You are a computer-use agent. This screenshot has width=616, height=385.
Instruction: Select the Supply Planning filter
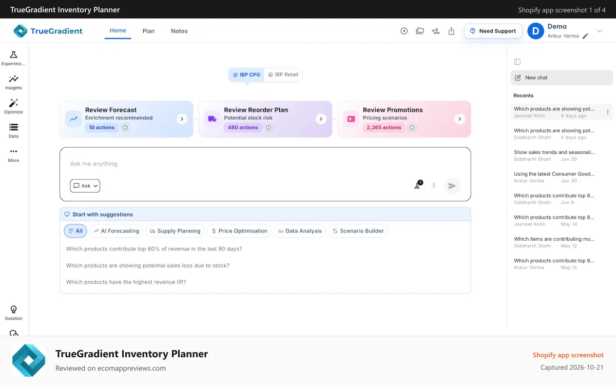click(x=175, y=231)
